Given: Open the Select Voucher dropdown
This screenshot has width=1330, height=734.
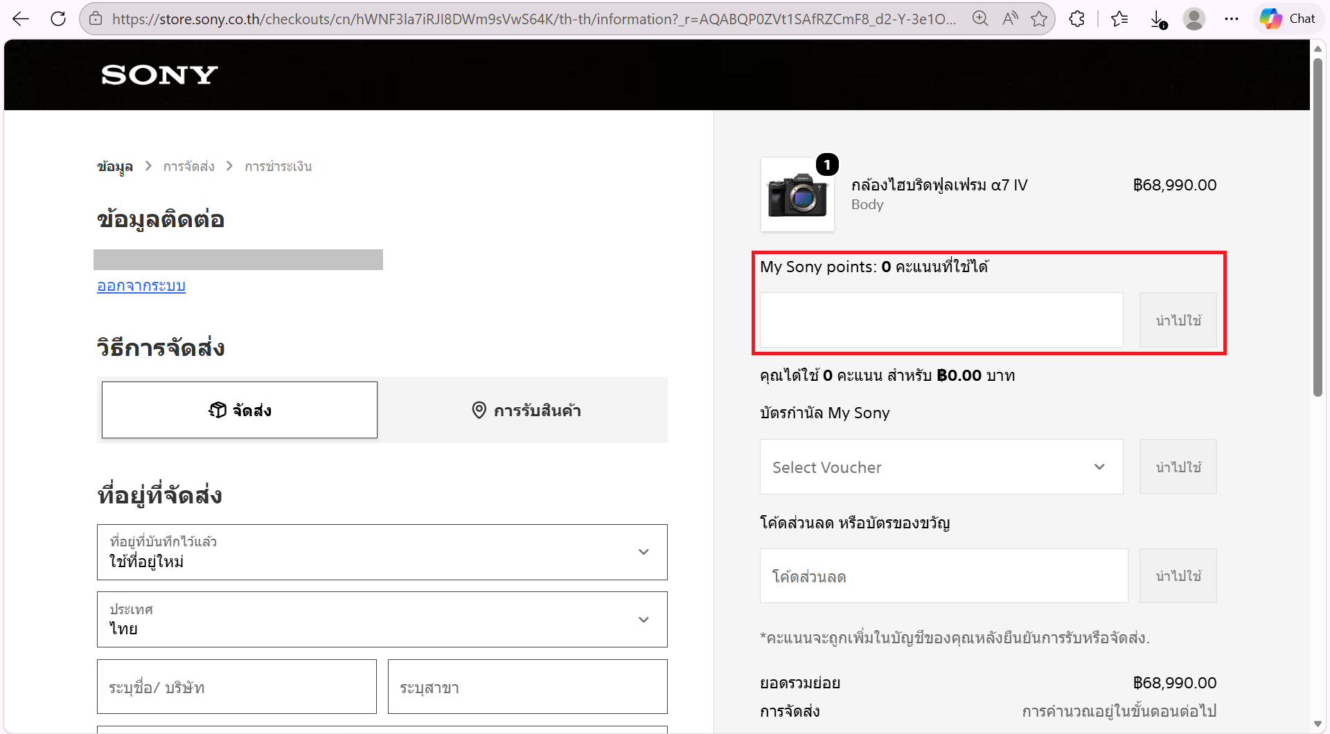Looking at the screenshot, I should click(941, 467).
